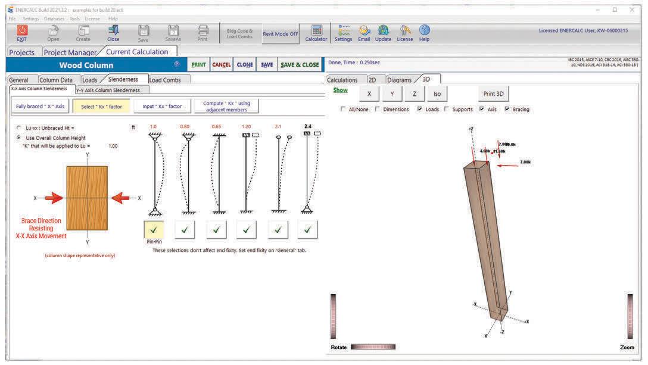Select Lu-xx Unbraced Ht radio button
Image resolution: width=648 pixels, height=365 pixels.
click(18, 128)
